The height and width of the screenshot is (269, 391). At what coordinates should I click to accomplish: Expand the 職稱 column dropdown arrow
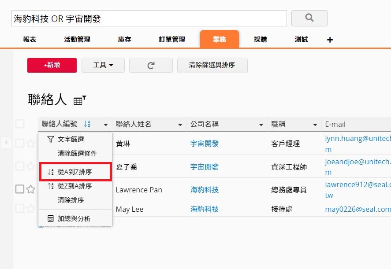(x=315, y=125)
